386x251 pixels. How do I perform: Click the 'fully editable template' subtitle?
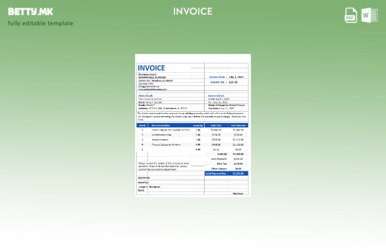(x=40, y=23)
